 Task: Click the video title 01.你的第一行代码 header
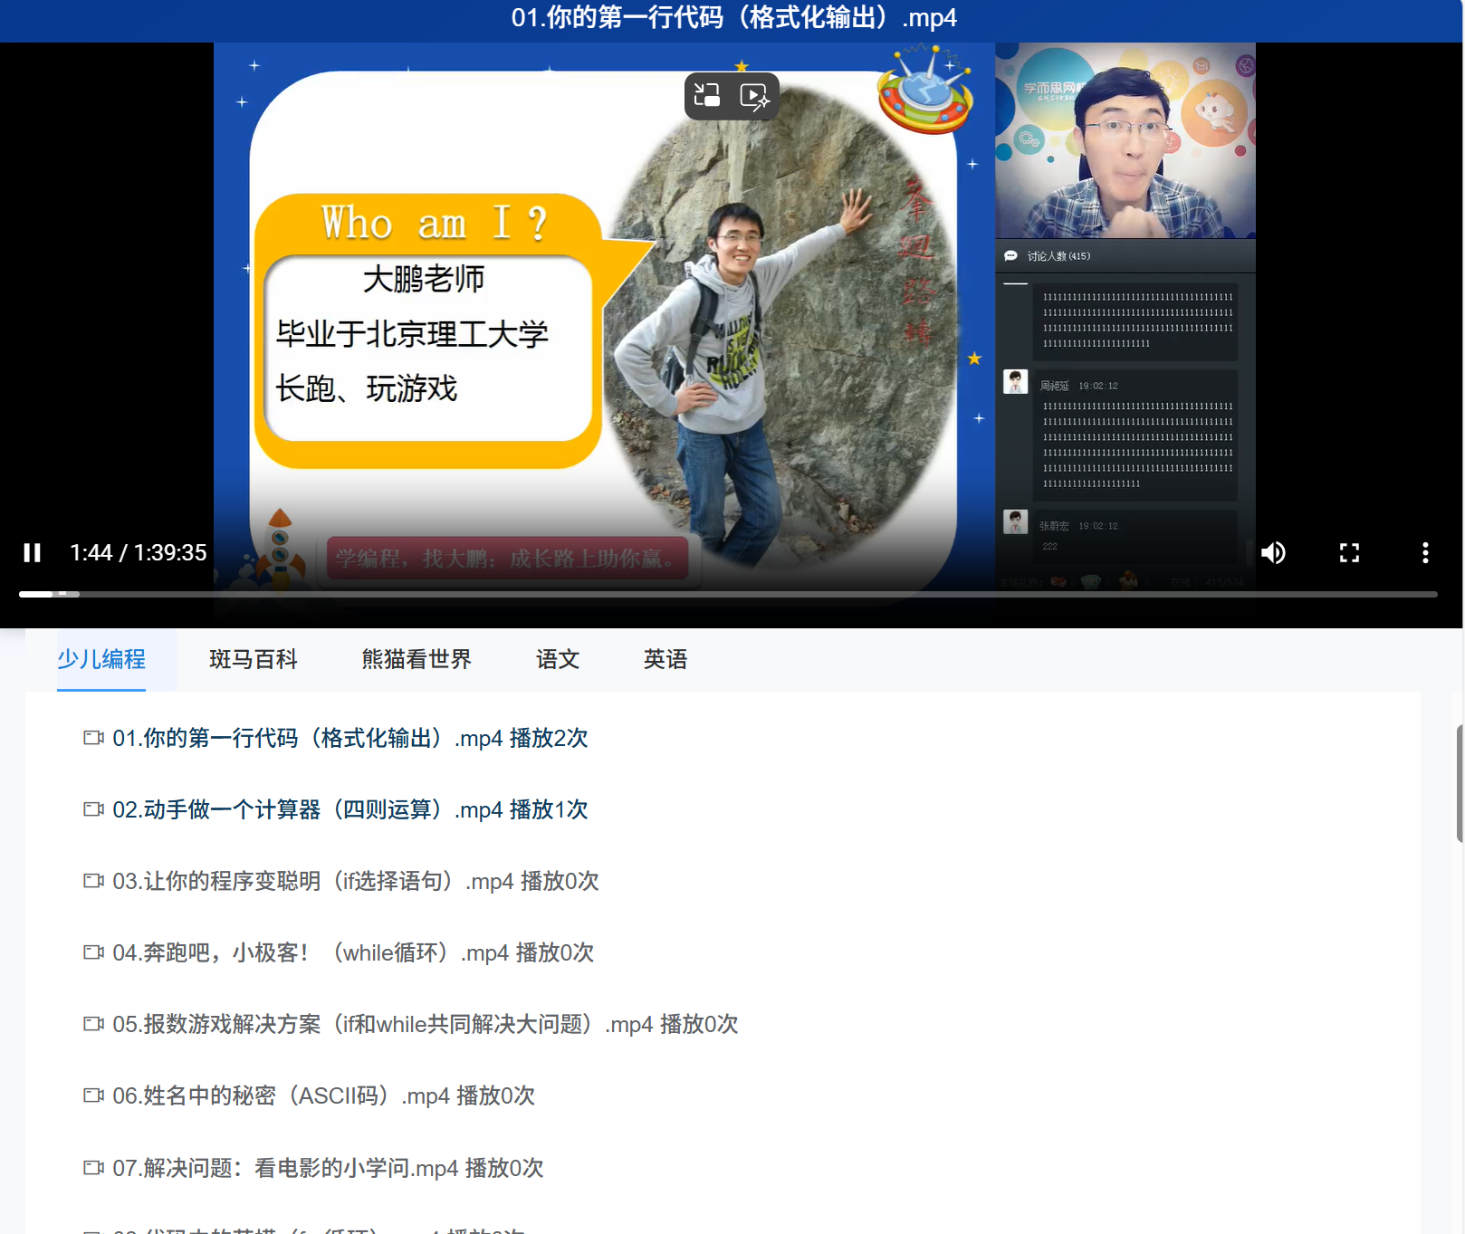click(x=733, y=17)
